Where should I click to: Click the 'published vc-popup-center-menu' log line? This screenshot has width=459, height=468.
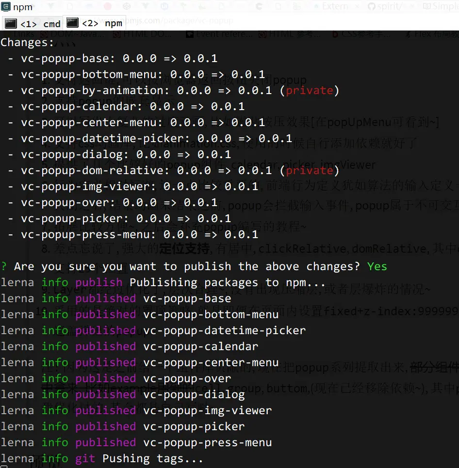[140, 363]
